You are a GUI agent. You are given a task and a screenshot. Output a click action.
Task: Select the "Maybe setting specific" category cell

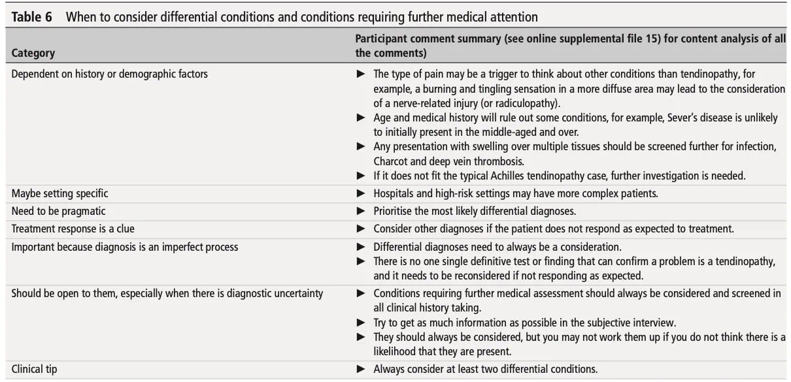[x=60, y=194]
